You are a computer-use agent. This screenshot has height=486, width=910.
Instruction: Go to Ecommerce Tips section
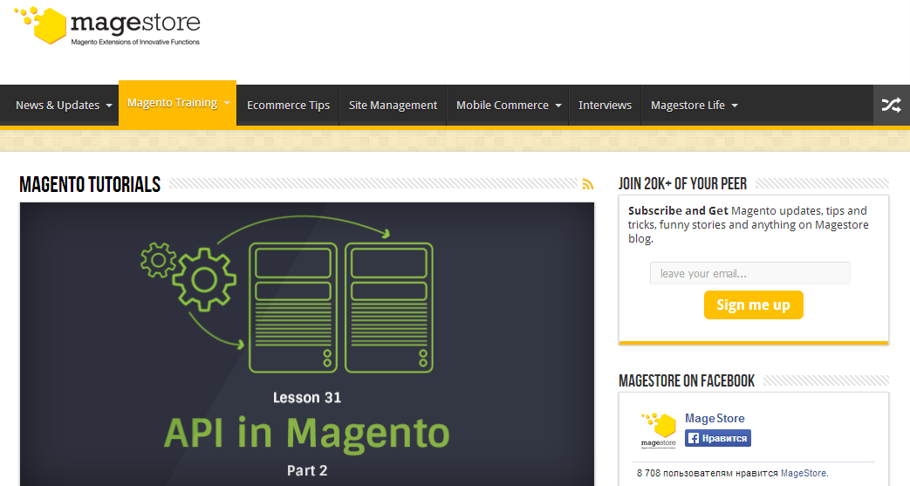click(x=289, y=105)
